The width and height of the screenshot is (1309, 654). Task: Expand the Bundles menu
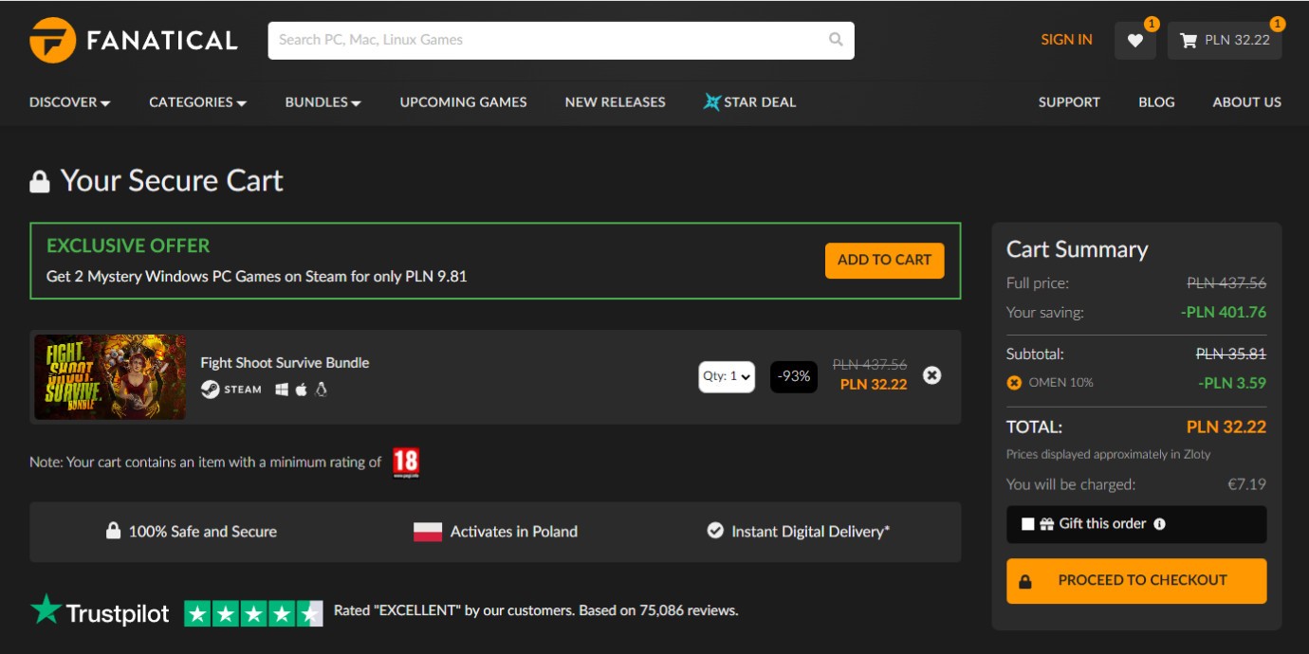tap(323, 101)
